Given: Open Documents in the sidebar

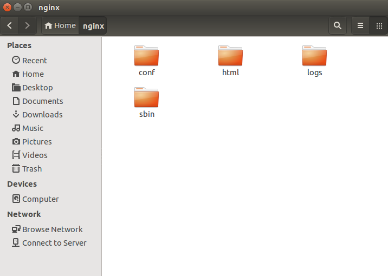Looking at the screenshot, I should tap(51, 101).
